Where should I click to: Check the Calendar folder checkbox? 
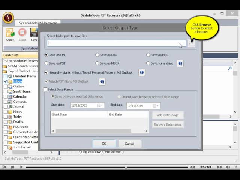click(6, 96)
